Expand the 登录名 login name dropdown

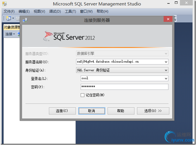click(x=166, y=78)
